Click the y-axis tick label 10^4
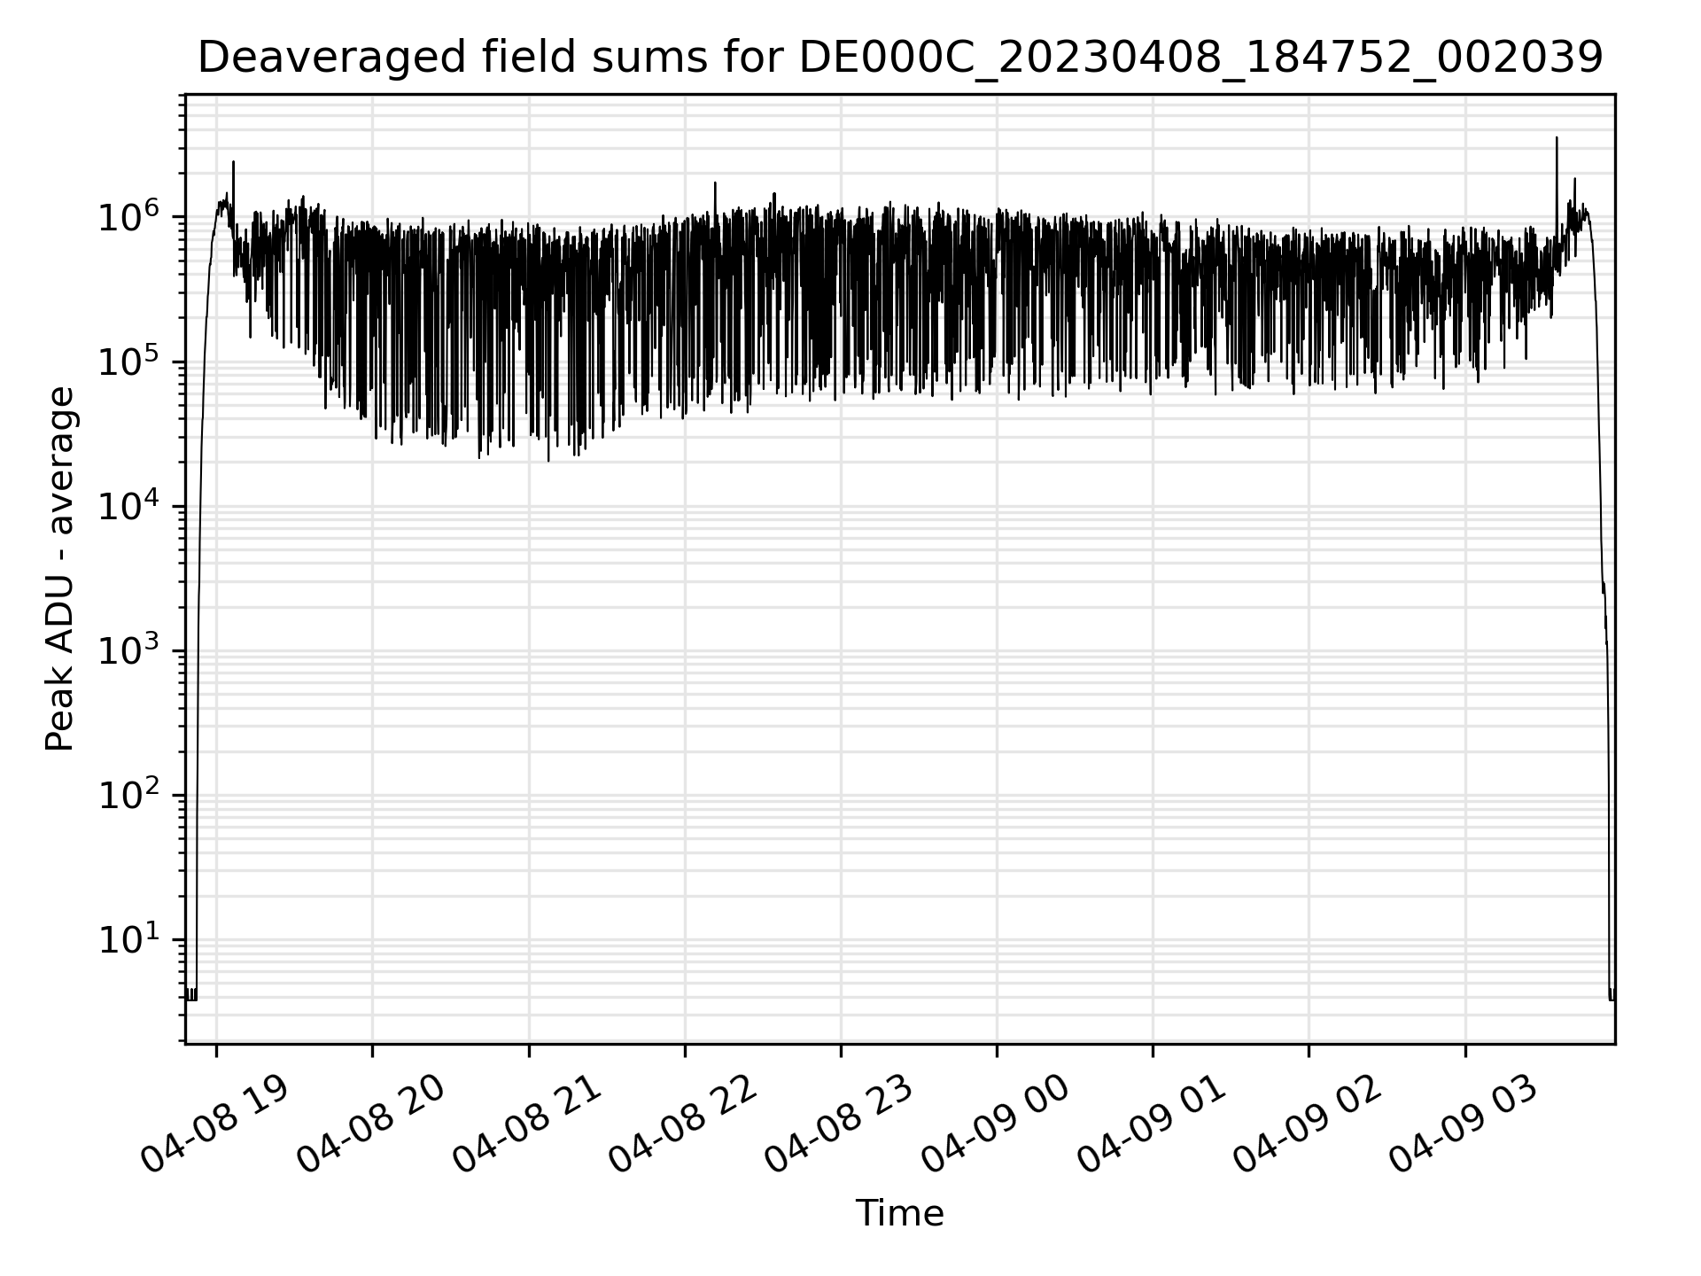1701x1276 pixels. pos(128,505)
